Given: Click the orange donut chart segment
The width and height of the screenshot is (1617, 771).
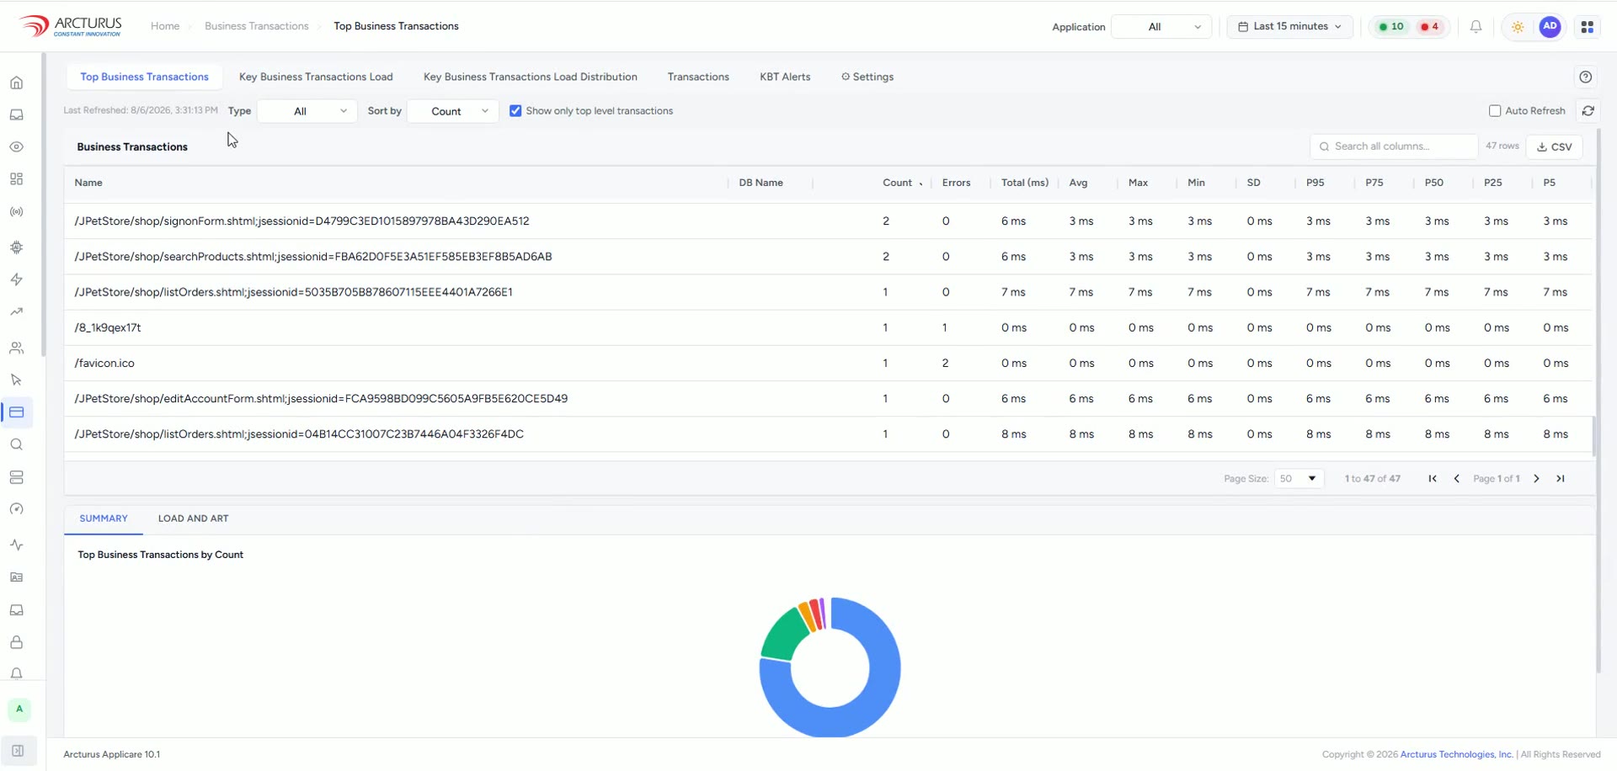Looking at the screenshot, I should [807, 617].
